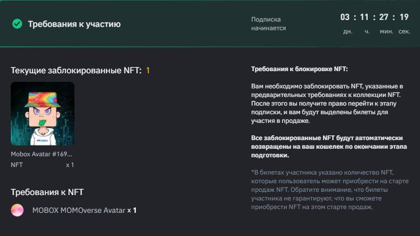
Task: Click the NFT type label under avatar
Action: 17,165
